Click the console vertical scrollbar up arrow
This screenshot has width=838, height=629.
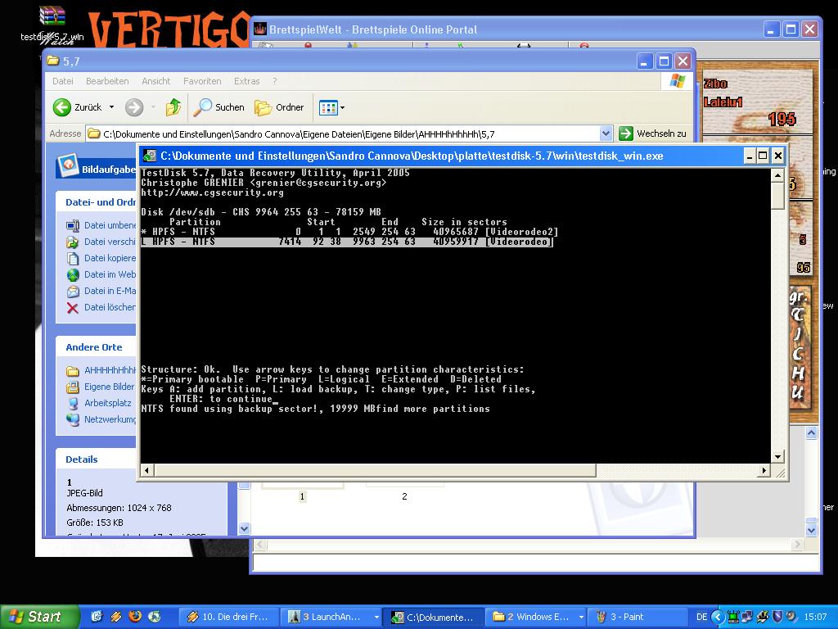tap(778, 175)
